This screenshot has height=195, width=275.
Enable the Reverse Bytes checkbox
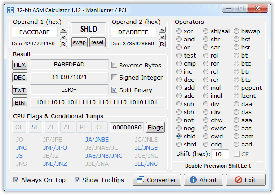(115, 65)
